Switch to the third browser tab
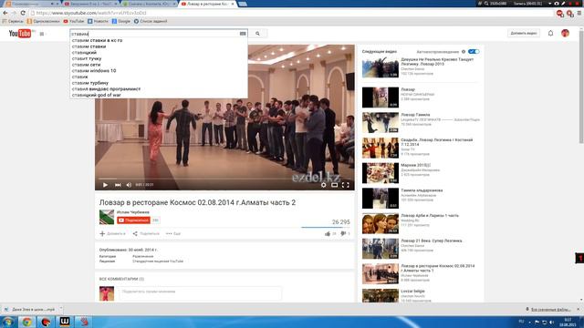 click(x=150, y=4)
